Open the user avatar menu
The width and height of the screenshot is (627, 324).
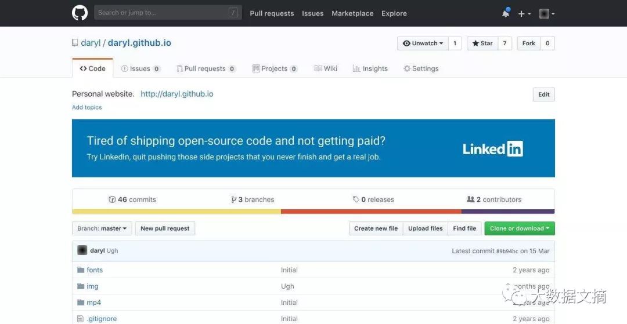[x=547, y=13]
